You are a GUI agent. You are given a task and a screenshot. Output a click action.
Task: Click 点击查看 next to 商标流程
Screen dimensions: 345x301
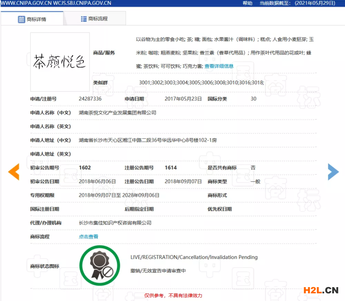point(89,236)
